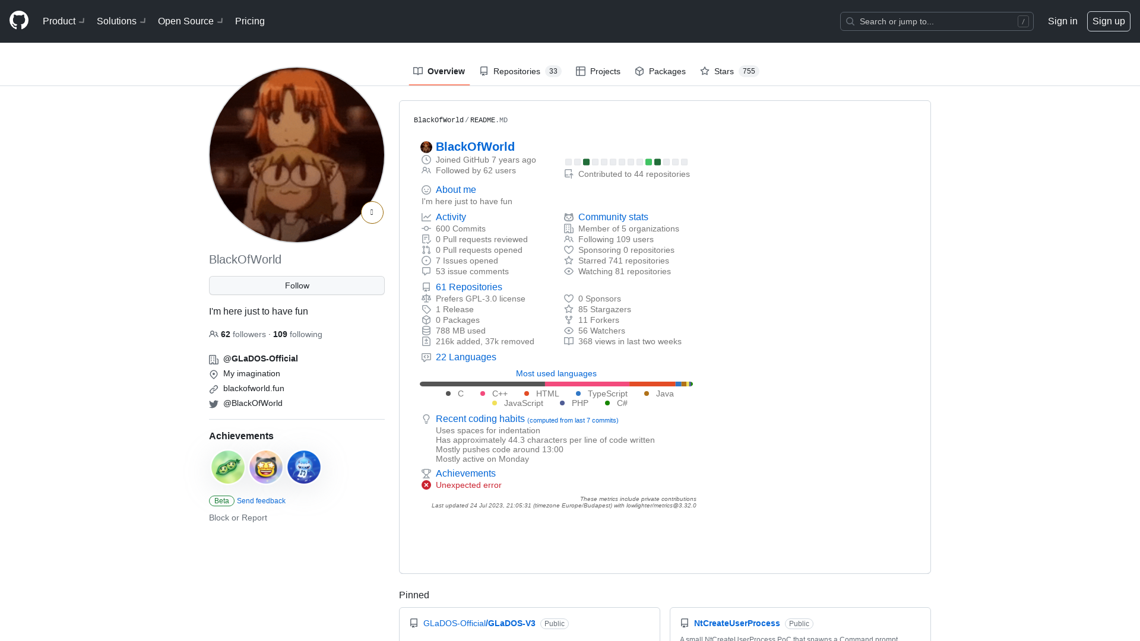The image size is (1140, 641).
Task: Click the Achievements trophy icon
Action: coord(426,474)
